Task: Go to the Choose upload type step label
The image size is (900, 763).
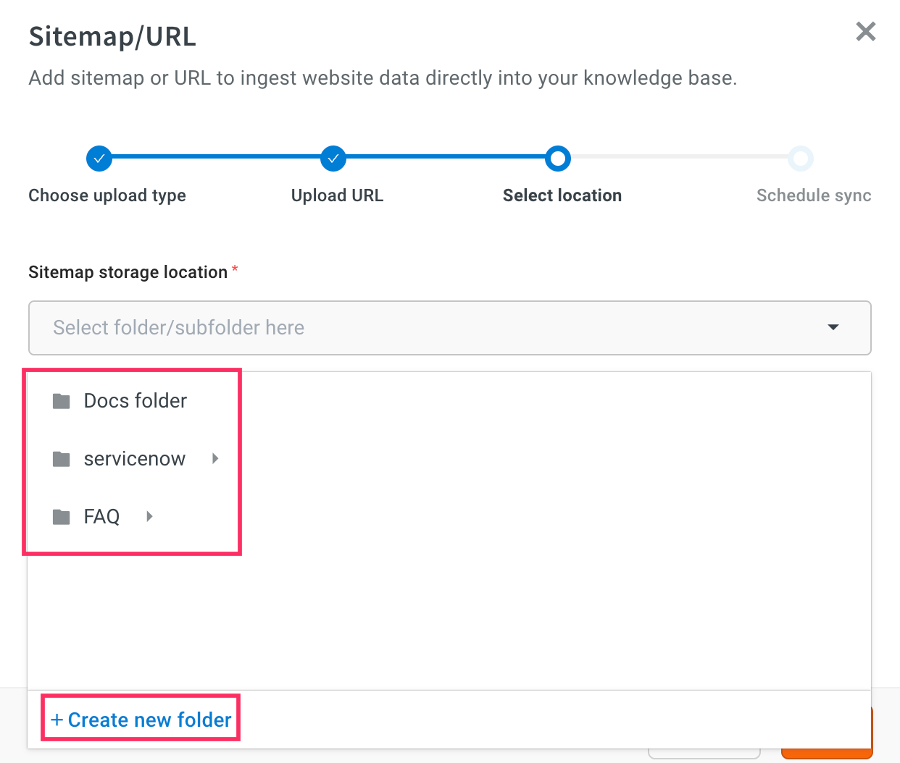Action: coord(107,195)
